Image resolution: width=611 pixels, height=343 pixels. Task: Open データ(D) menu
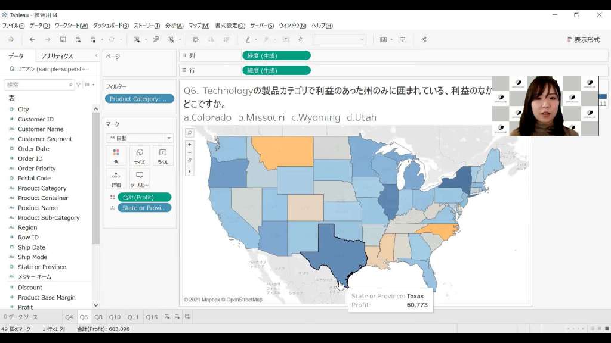(40, 26)
